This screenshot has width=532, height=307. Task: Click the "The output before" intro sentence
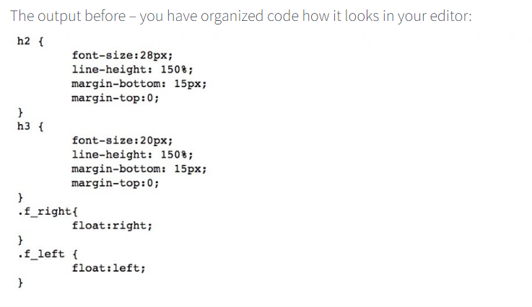[x=241, y=16]
